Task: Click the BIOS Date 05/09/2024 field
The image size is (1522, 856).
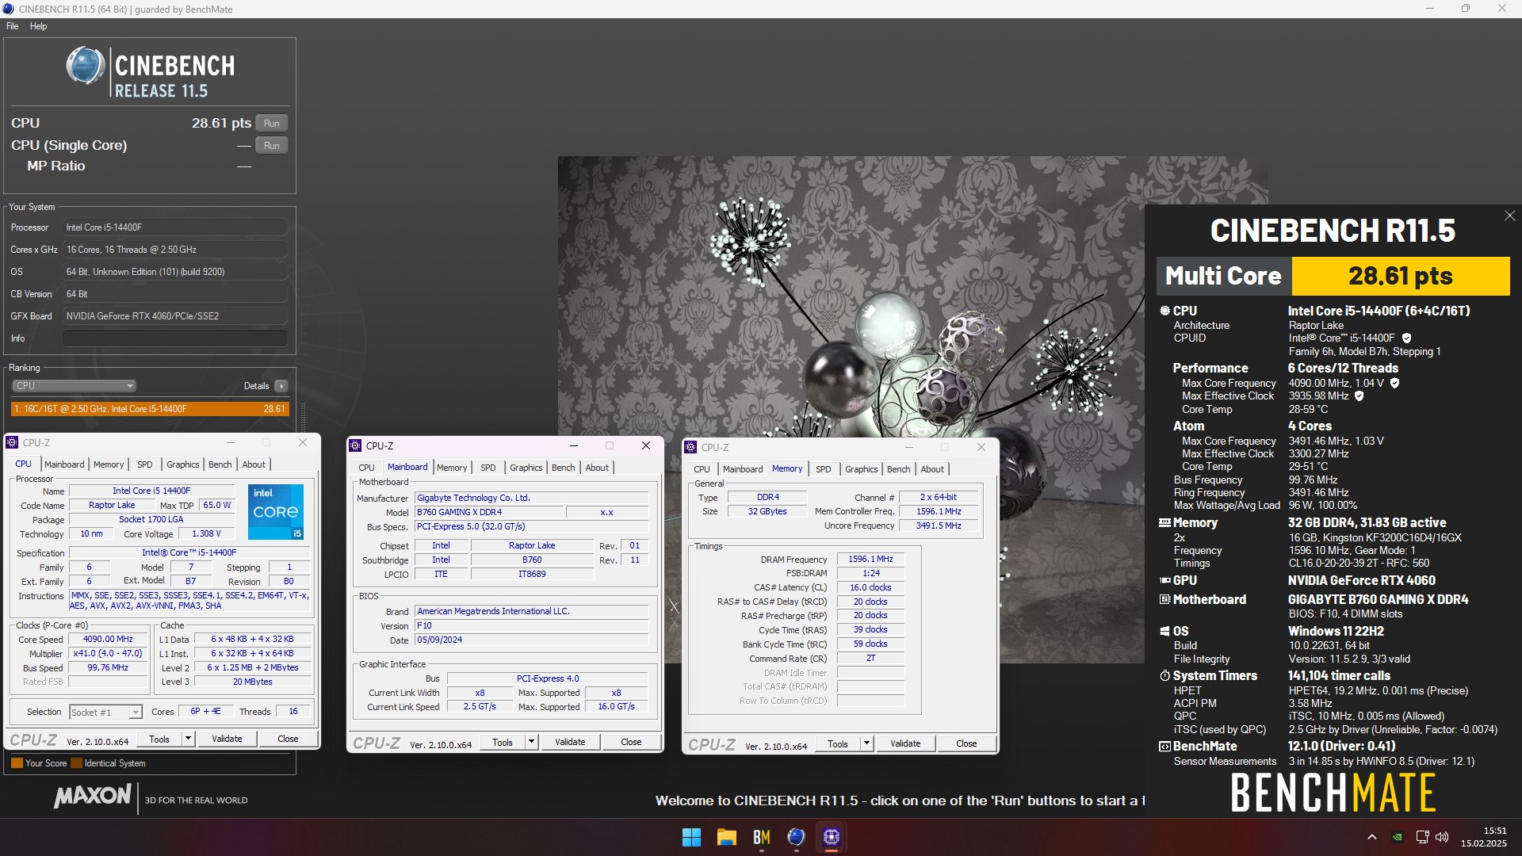Action: 531,640
